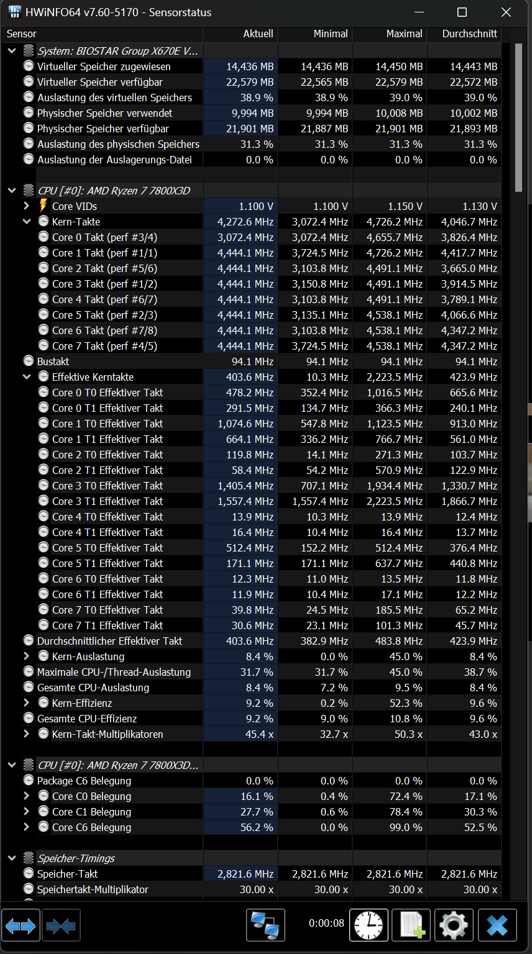532x954 pixels.
Task: Select Core 1 Takt (perf #1/1) row
Action: [x=252, y=252]
